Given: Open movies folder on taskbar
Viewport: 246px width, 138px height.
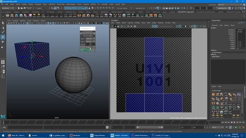Looking at the screenshot, I should (33, 135).
